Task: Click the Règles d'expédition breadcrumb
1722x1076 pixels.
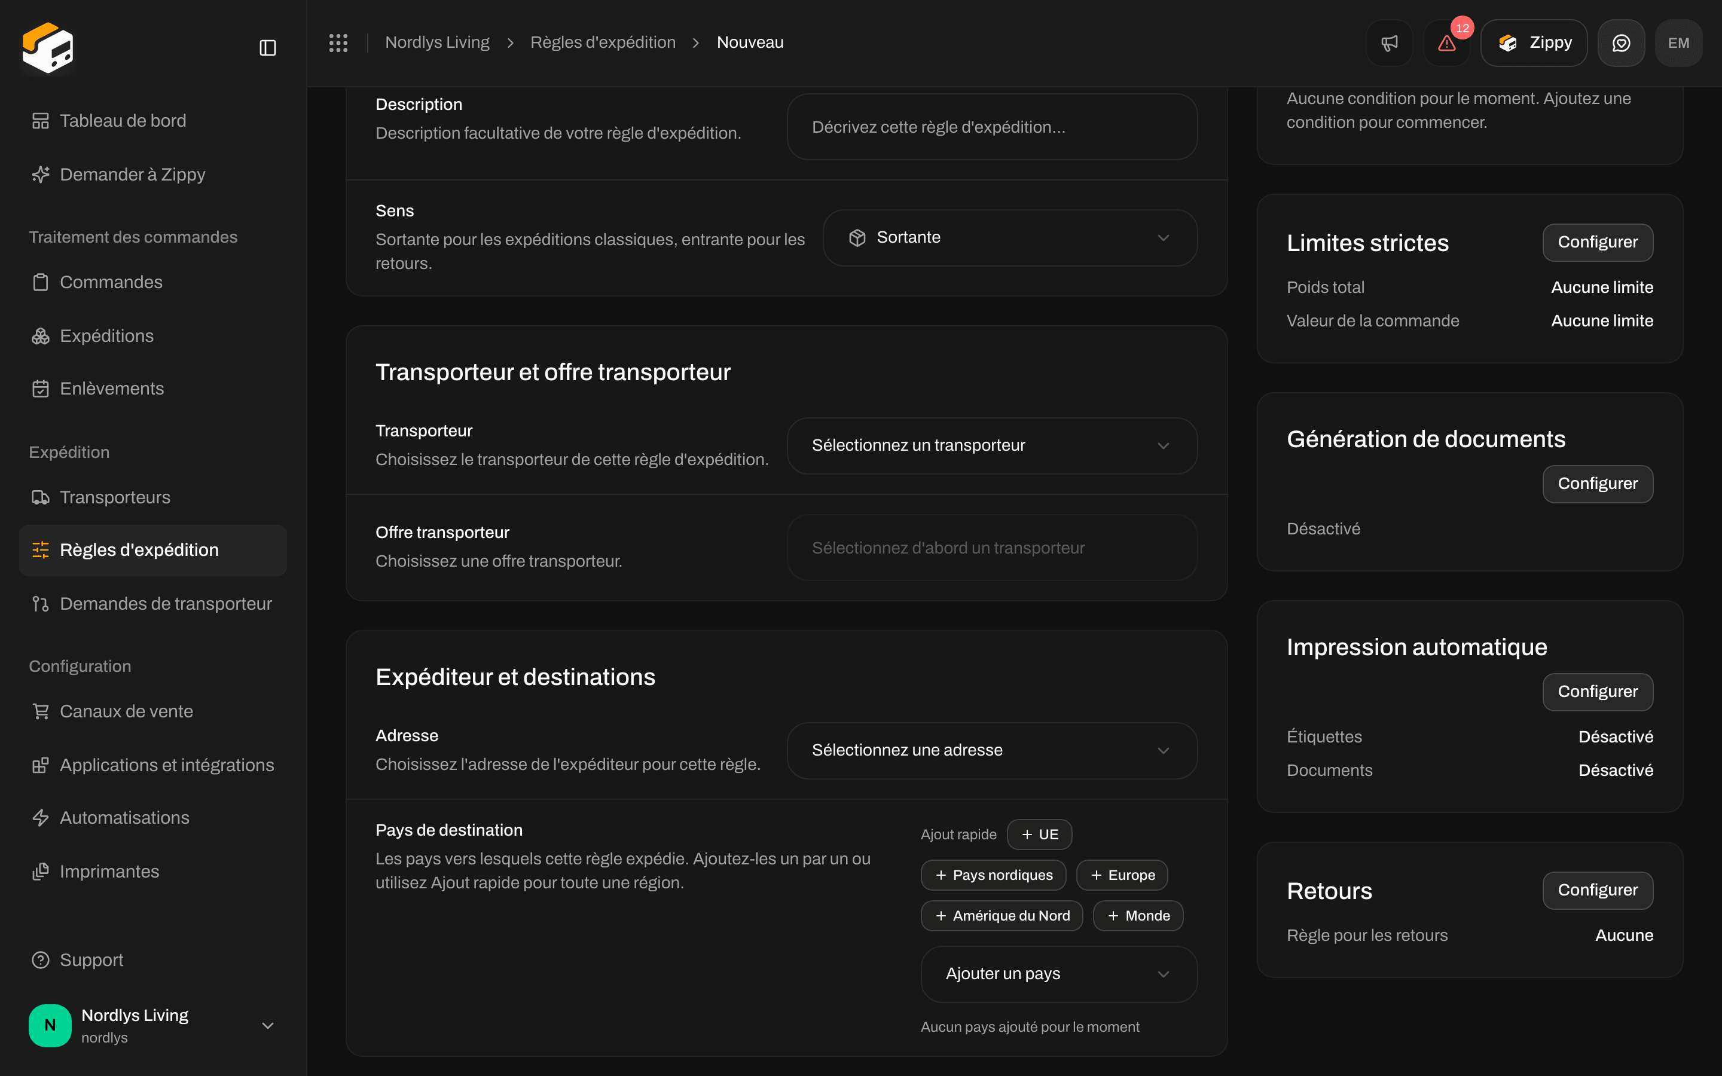Action: [x=603, y=42]
